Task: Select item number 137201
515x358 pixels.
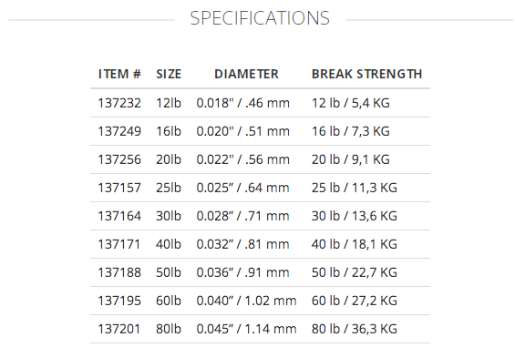Action: pos(119,329)
